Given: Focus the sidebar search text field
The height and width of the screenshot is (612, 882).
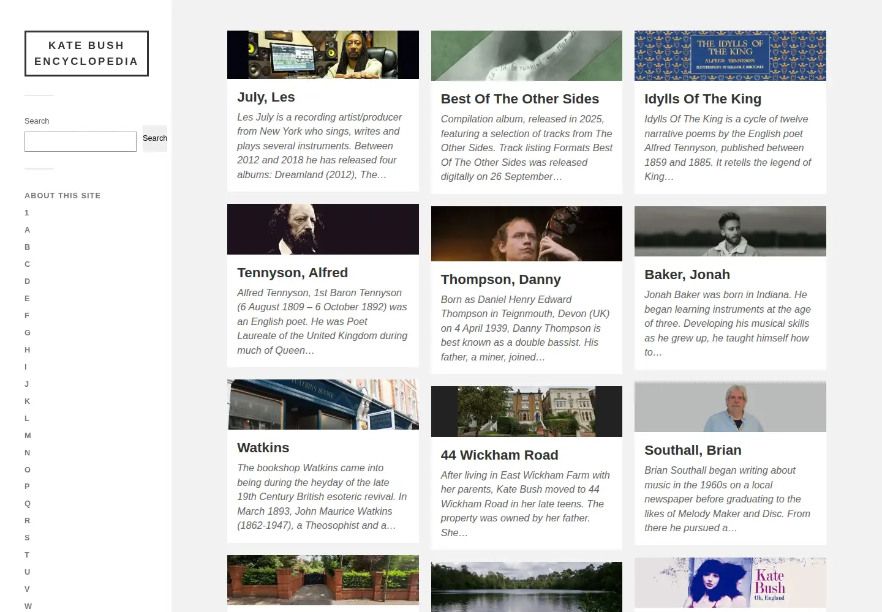Looking at the screenshot, I should click(x=80, y=141).
